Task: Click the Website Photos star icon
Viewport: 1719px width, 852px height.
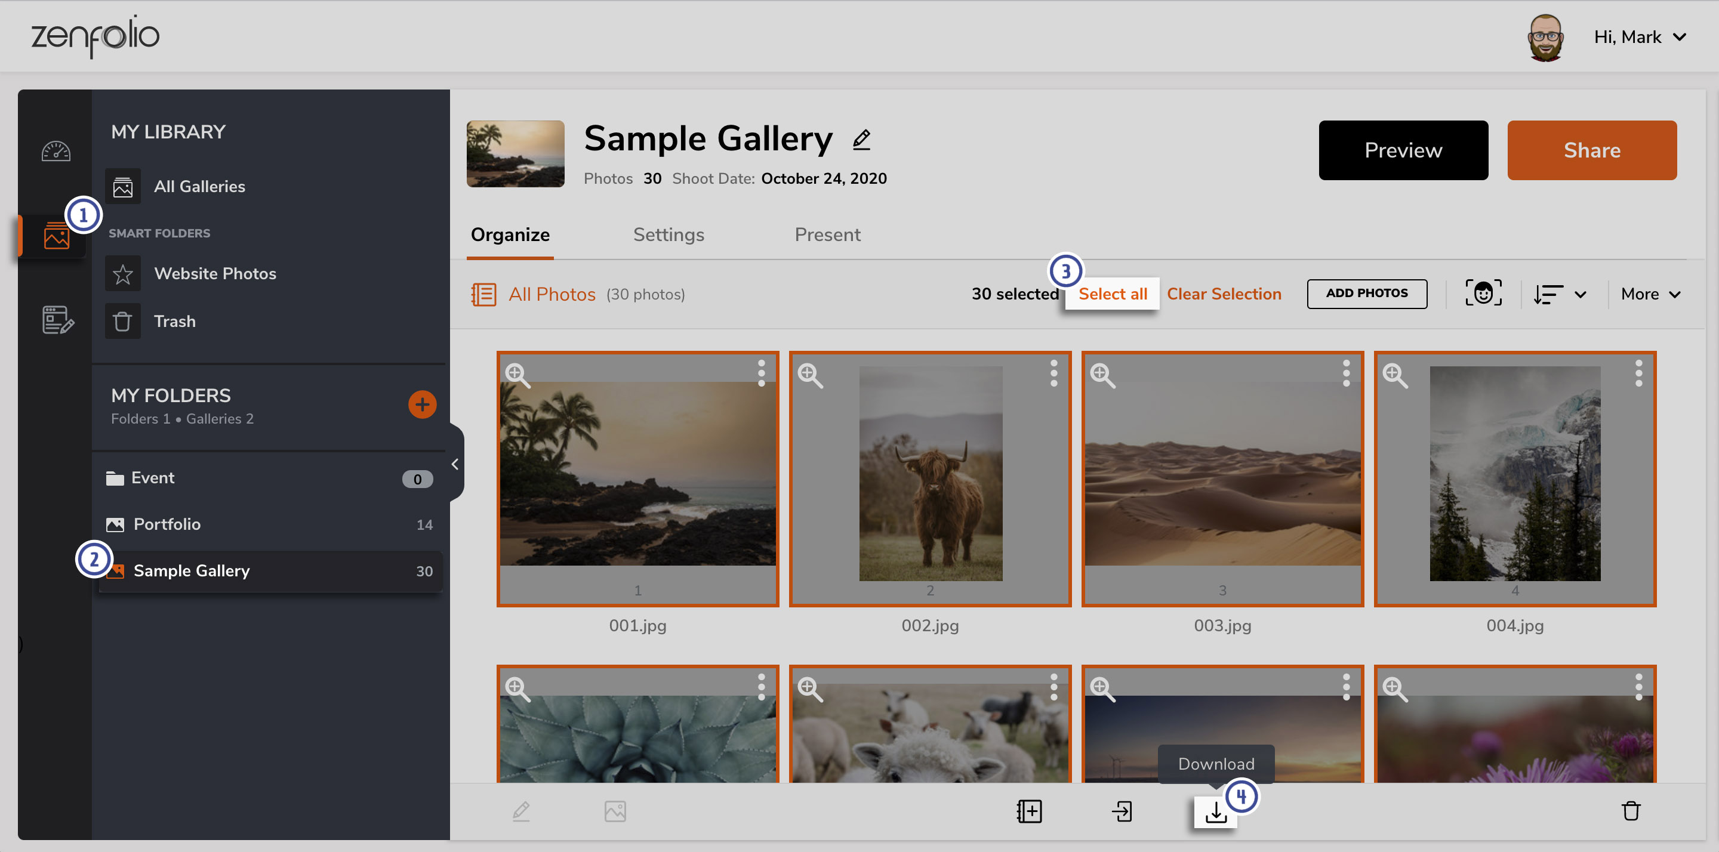Action: (123, 273)
